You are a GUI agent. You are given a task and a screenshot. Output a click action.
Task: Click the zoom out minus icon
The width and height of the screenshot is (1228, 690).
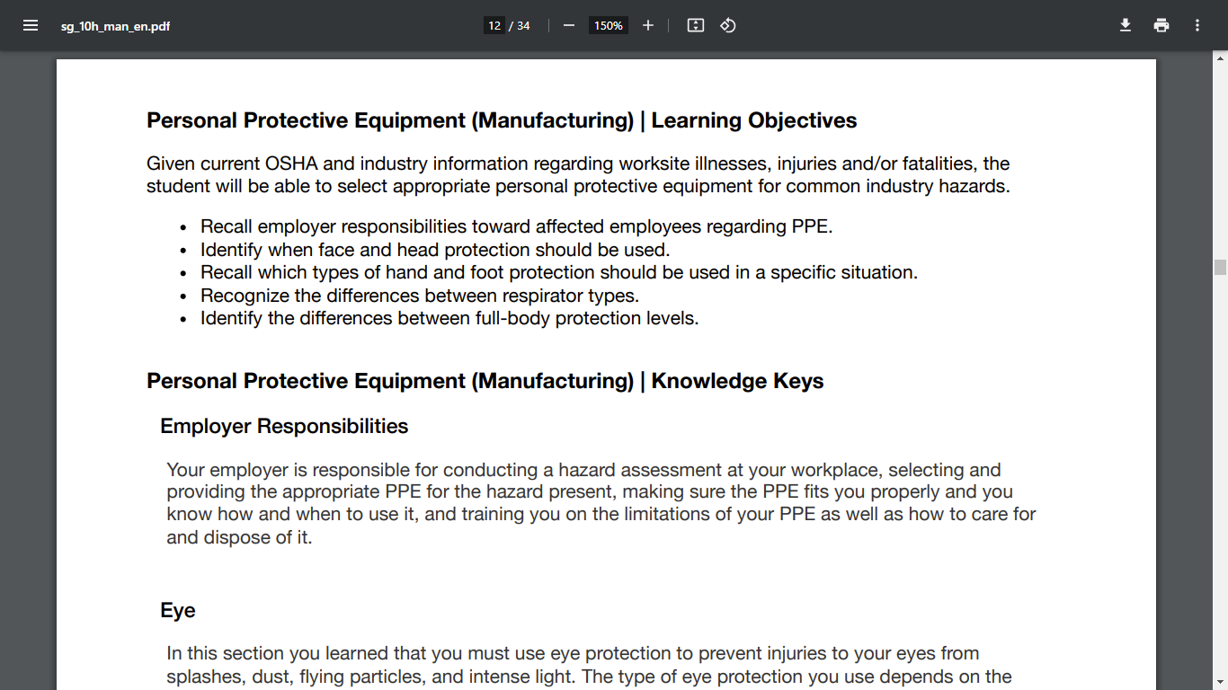568,25
